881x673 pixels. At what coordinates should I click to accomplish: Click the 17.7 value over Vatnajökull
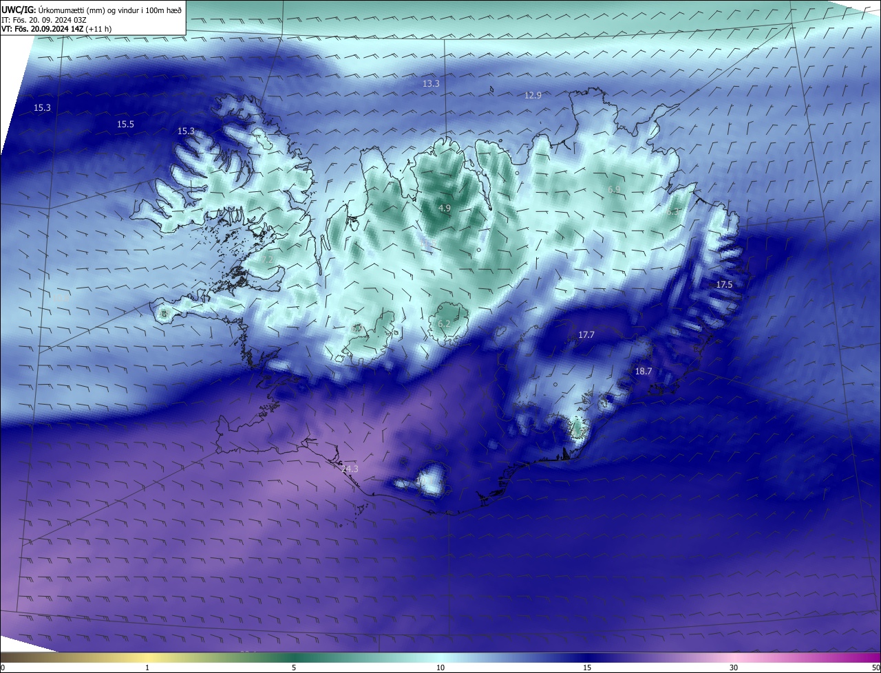(x=586, y=334)
